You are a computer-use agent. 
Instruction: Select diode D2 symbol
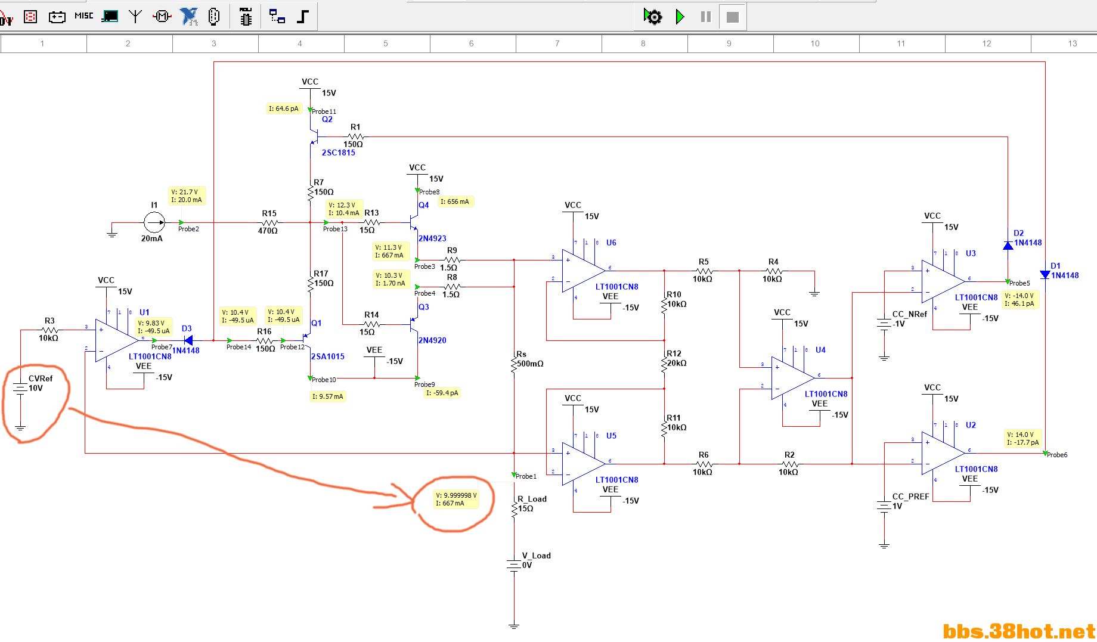[1008, 245]
